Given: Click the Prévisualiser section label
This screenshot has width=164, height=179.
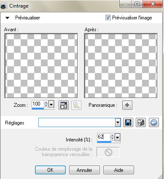Looking at the screenshot, I should [x=28, y=18].
